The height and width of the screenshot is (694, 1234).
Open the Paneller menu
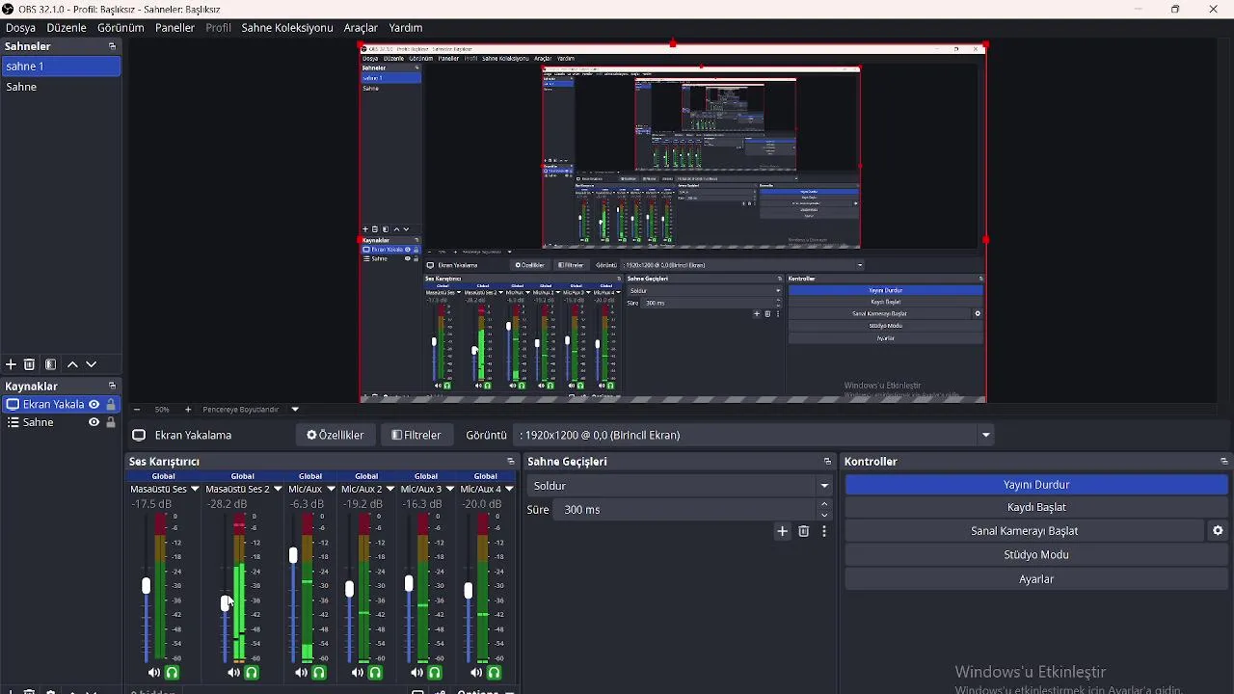click(x=174, y=28)
